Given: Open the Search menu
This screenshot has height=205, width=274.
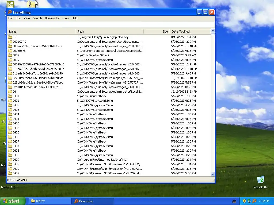Looking at the screenshot, I should [x=37, y=18].
